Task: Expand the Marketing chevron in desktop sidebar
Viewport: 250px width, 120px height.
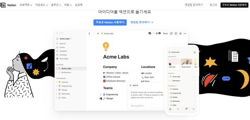Action: pyautogui.click(x=57, y=94)
